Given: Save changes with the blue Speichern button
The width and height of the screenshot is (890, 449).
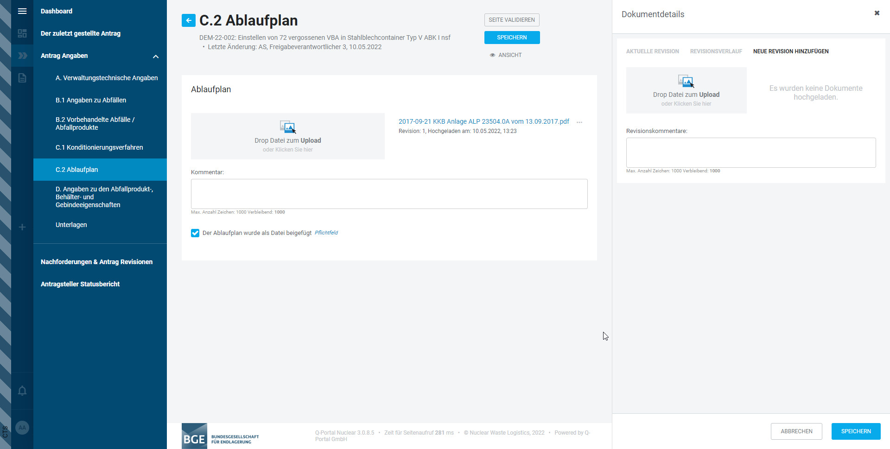Looking at the screenshot, I should click(512, 38).
